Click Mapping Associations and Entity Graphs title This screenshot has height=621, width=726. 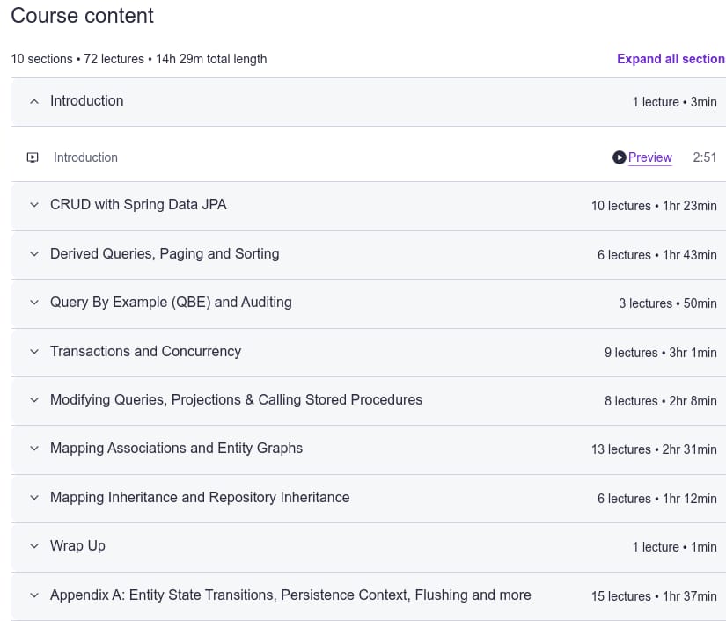point(176,448)
